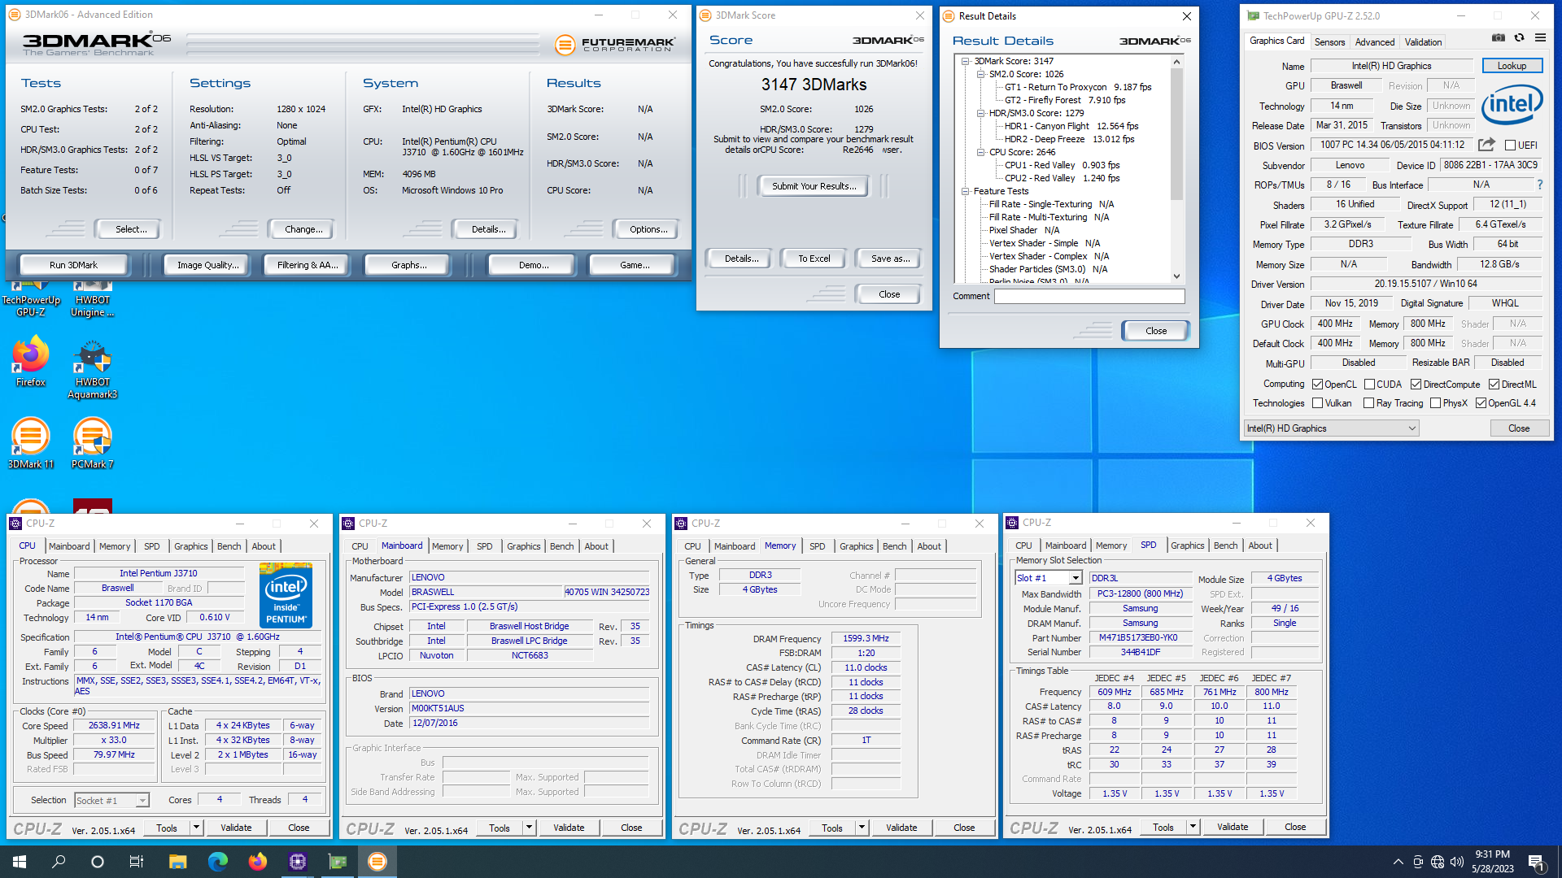The height and width of the screenshot is (878, 1562).
Task: Toggle the Ray Tracing checkbox
Action: click(x=1368, y=403)
